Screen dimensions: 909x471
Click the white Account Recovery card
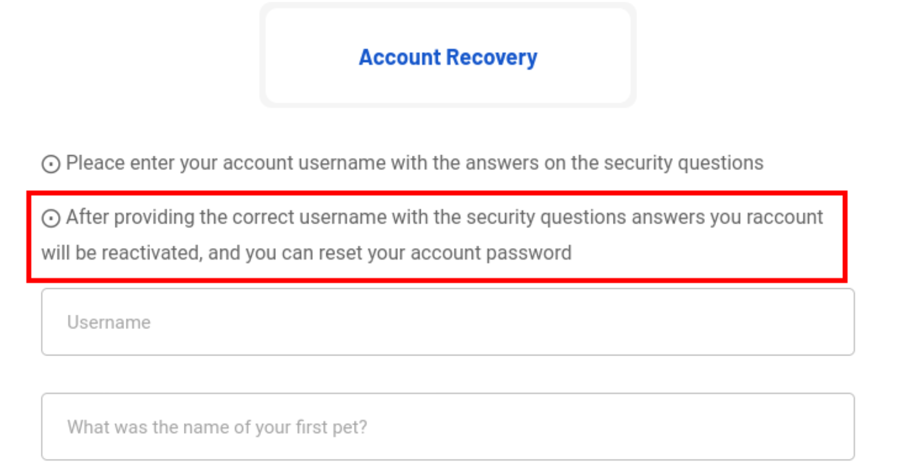point(448,55)
